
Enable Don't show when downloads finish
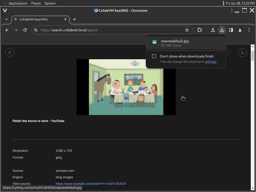[154, 56]
